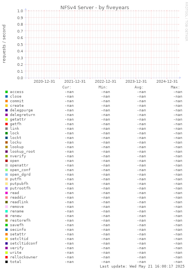The image size is (190, 271).
Task: Click the readdir legend label
Action: [x=18, y=198]
